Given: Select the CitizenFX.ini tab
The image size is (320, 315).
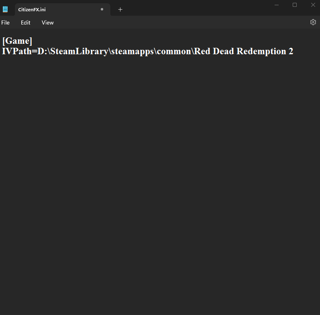Looking at the screenshot, I should 63,10.
